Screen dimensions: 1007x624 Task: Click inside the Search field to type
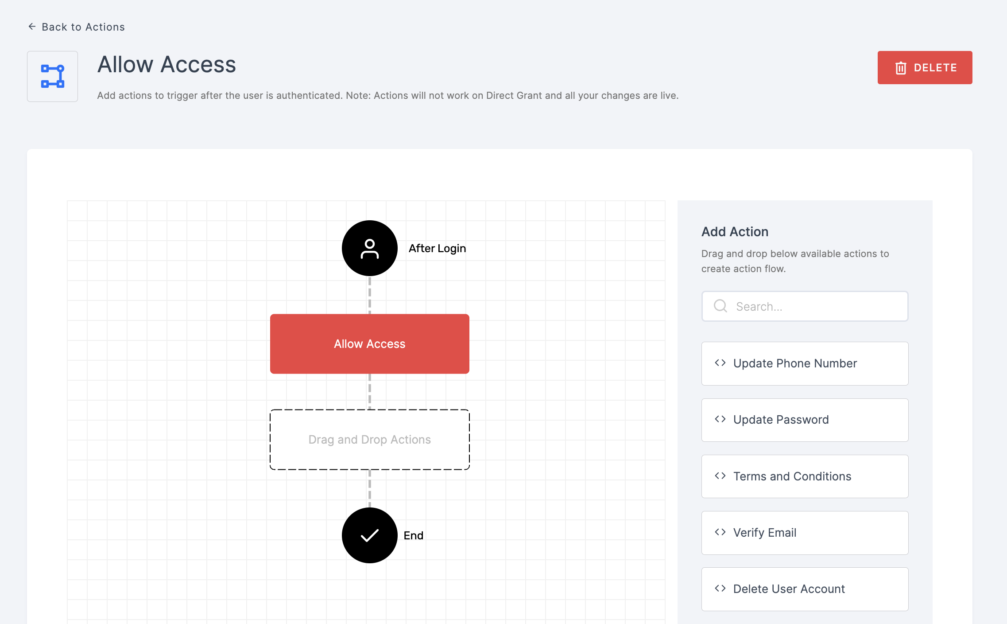[x=805, y=306]
